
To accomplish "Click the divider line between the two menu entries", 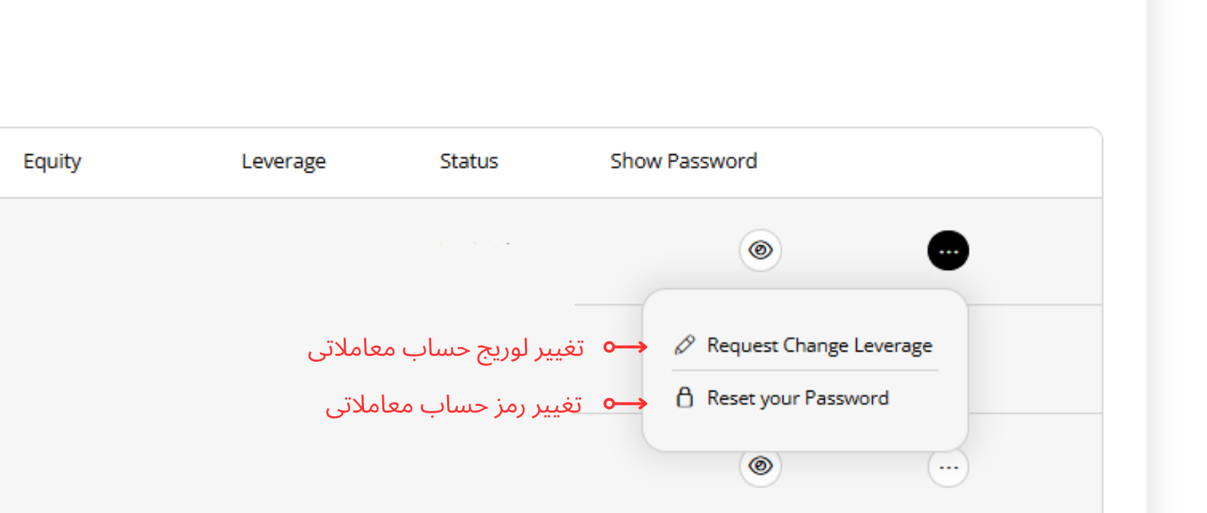I will (x=804, y=371).
